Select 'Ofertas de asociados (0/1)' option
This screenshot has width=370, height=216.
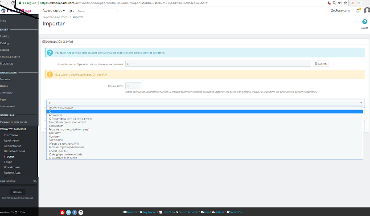(x=205, y=143)
